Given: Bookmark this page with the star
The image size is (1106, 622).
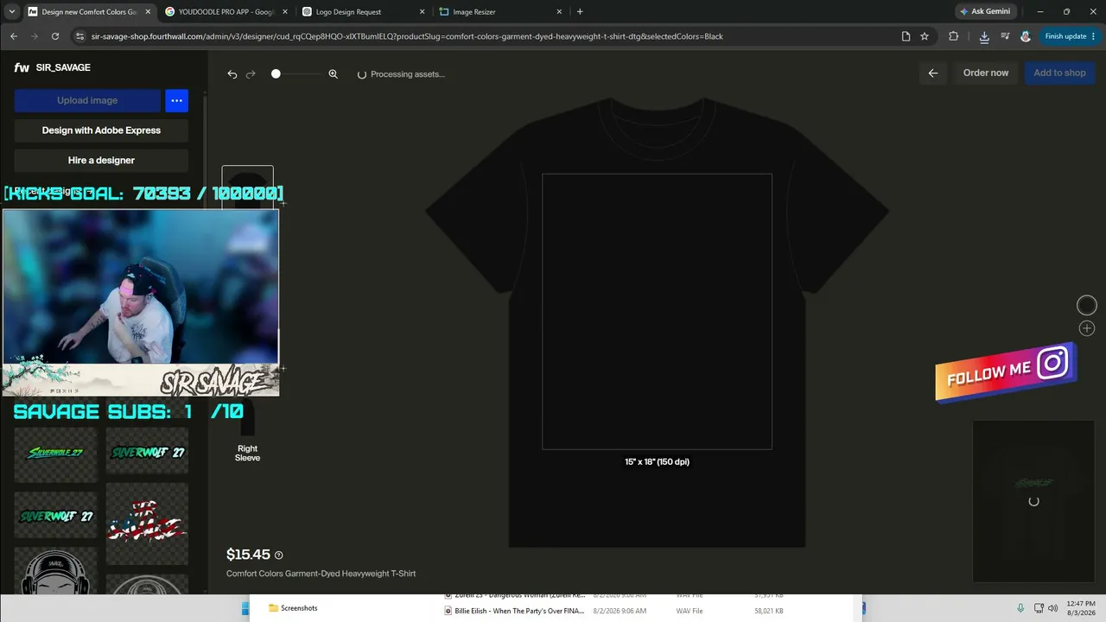Looking at the screenshot, I should click(925, 36).
